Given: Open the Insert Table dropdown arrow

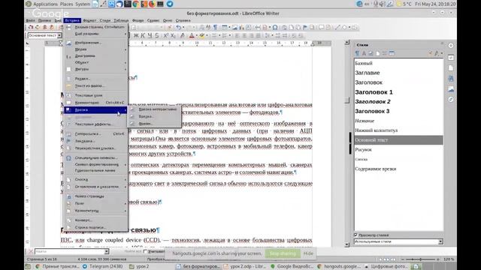Looking at the screenshot, I should (229, 28).
